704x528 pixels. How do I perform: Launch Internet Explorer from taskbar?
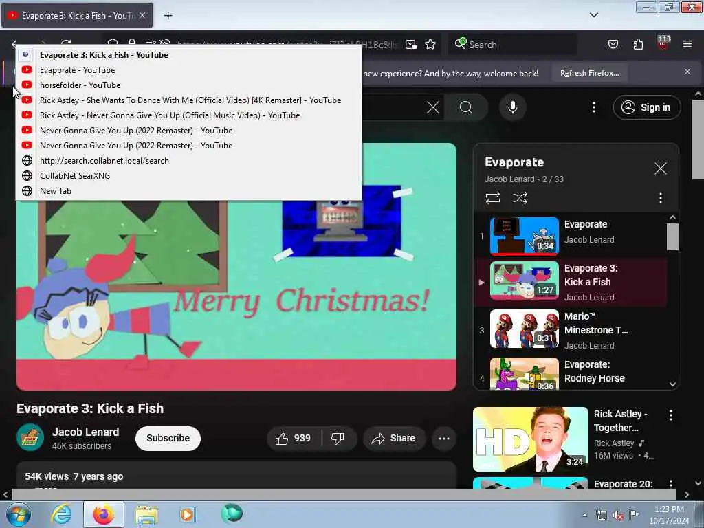61,514
